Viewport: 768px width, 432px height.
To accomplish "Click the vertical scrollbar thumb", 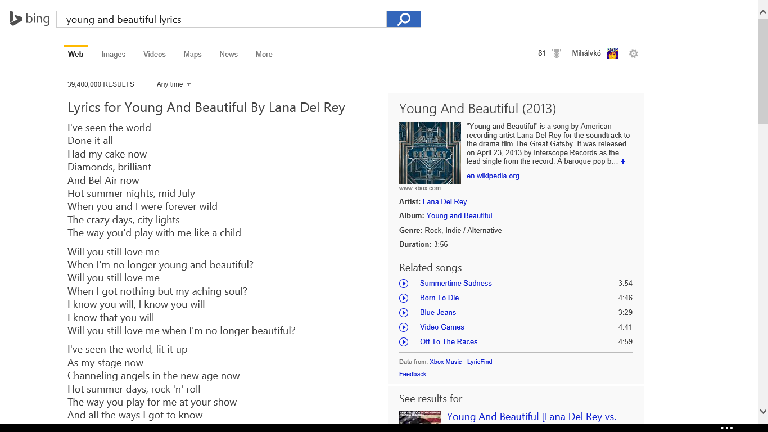I will [x=763, y=71].
